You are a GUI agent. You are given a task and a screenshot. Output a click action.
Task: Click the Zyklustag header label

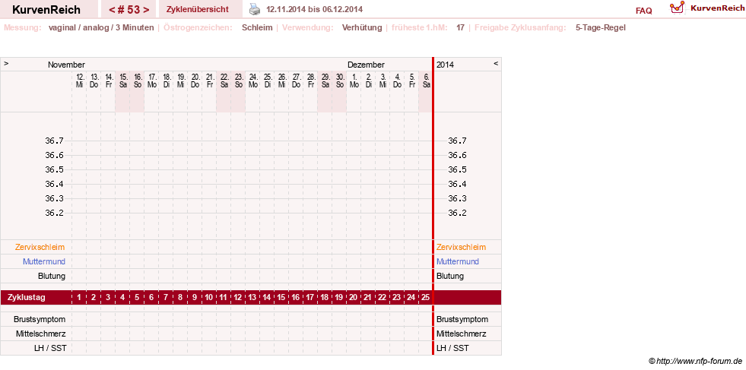click(x=27, y=298)
